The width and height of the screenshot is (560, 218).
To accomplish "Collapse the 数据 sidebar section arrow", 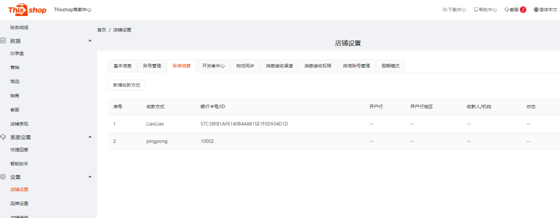I will tap(90, 41).
